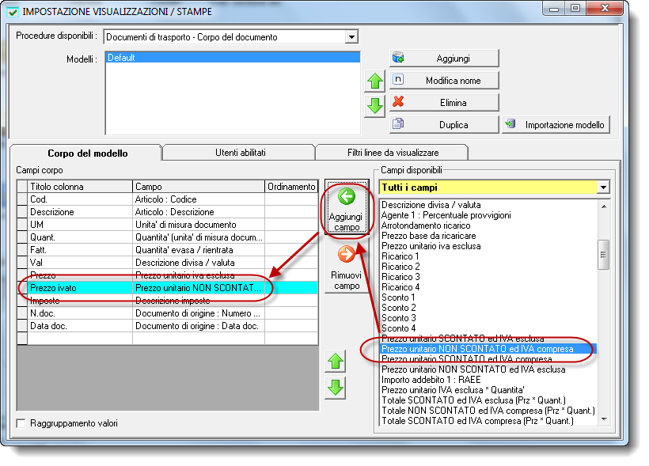Image resolution: width=649 pixels, height=466 pixels.
Task: Select Totale NON SCONTATO ed IVA compresa field
Action: (x=488, y=411)
